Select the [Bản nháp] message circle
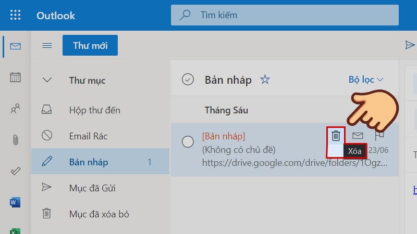 coord(188,141)
